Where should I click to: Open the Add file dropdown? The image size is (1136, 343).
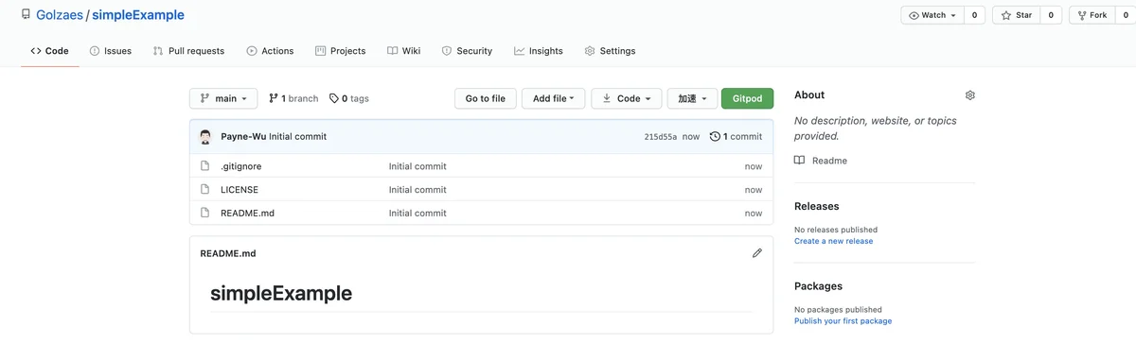pos(553,98)
